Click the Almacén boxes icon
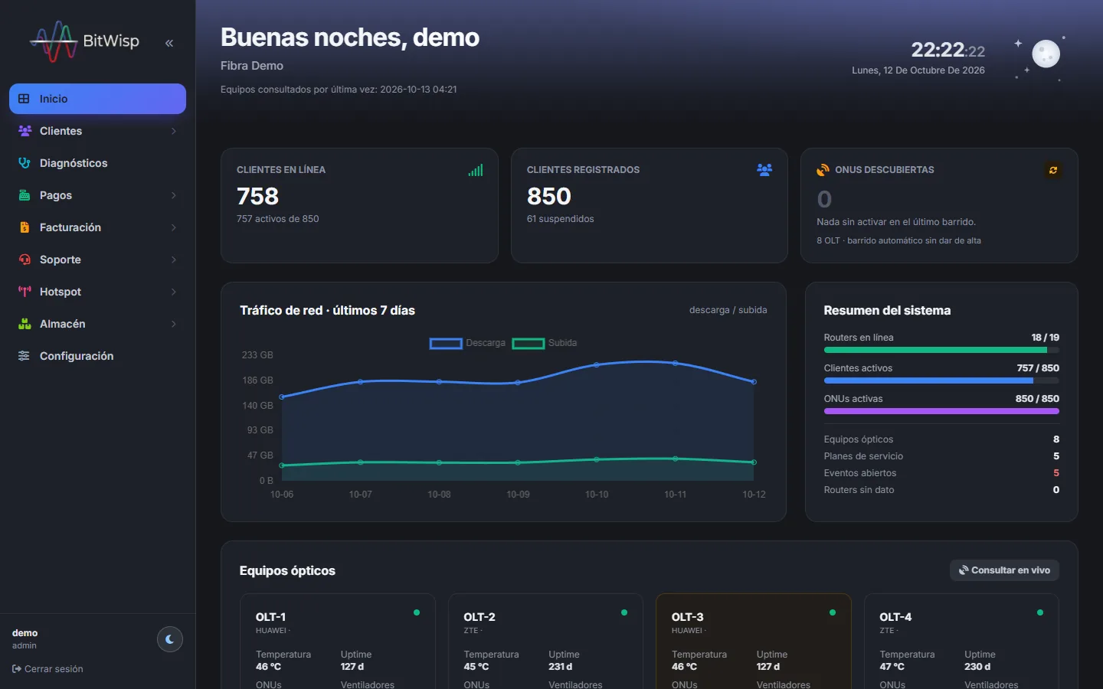Image resolution: width=1103 pixels, height=689 pixels. tap(25, 324)
